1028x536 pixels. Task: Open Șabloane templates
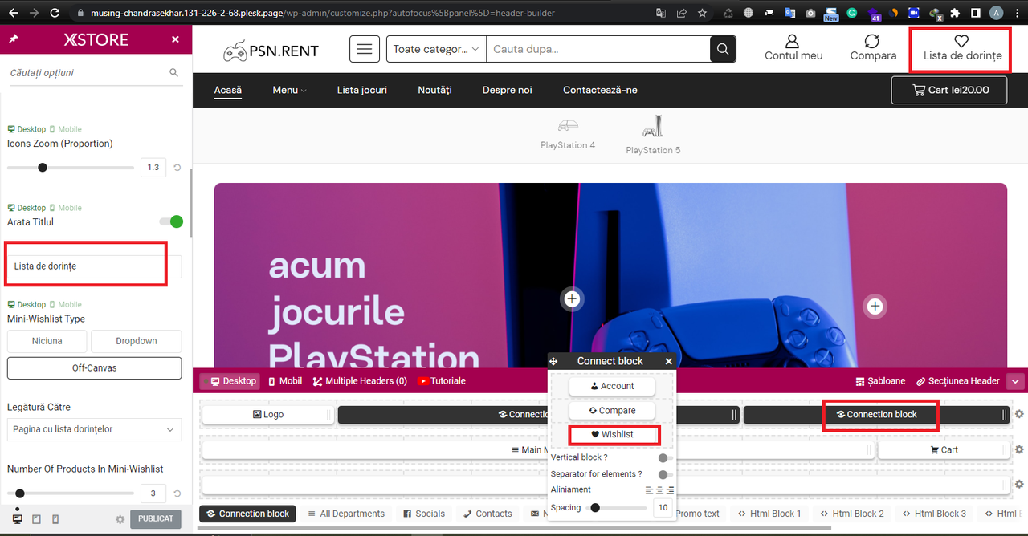(x=880, y=381)
